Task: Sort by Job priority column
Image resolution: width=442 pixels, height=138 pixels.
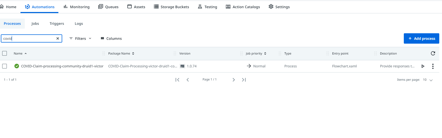Action: [256, 53]
